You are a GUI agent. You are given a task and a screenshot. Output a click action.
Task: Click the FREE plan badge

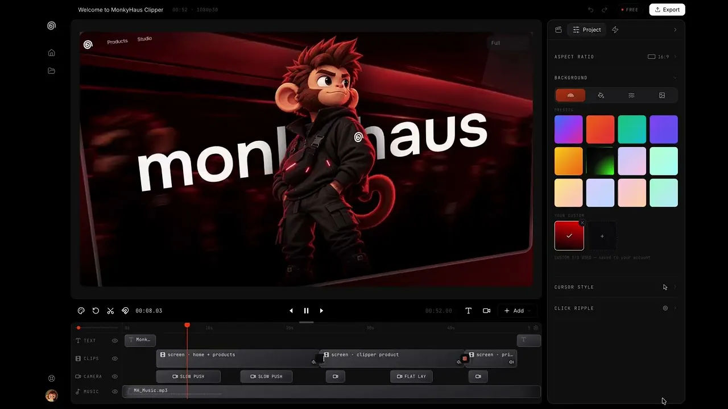tap(630, 10)
